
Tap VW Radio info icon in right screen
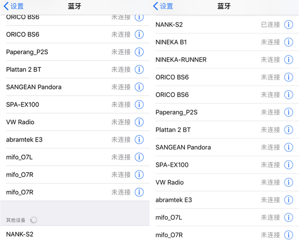pyautogui.click(x=289, y=182)
